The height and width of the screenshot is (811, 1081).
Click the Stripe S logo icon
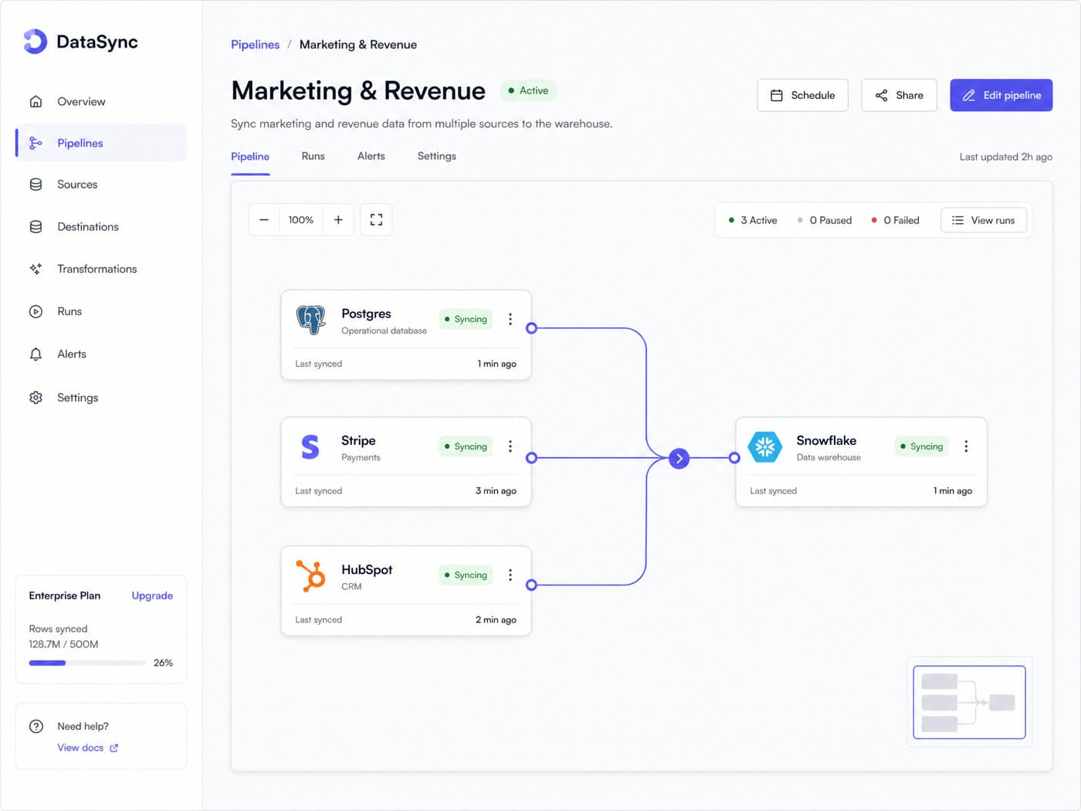(310, 446)
